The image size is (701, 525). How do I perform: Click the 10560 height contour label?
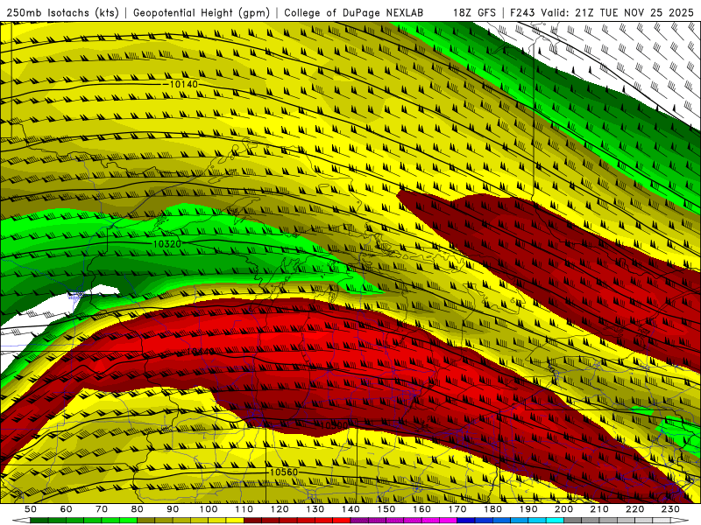click(x=284, y=472)
